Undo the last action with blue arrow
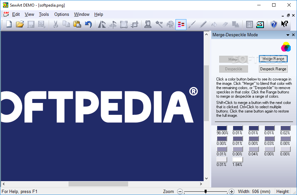Screen dimensions: 297x195 coord(88,24)
